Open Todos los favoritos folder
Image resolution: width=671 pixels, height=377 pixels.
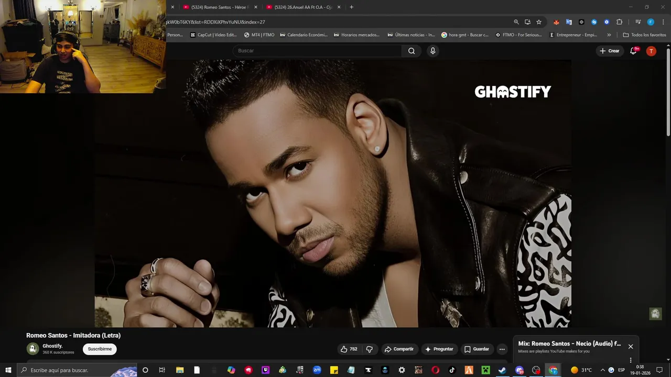coord(644,35)
